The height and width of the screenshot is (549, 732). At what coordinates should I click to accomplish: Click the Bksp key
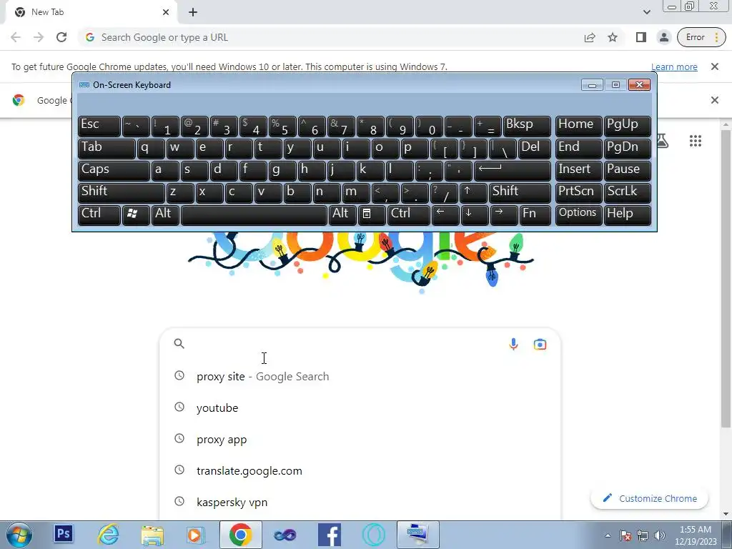coord(527,126)
